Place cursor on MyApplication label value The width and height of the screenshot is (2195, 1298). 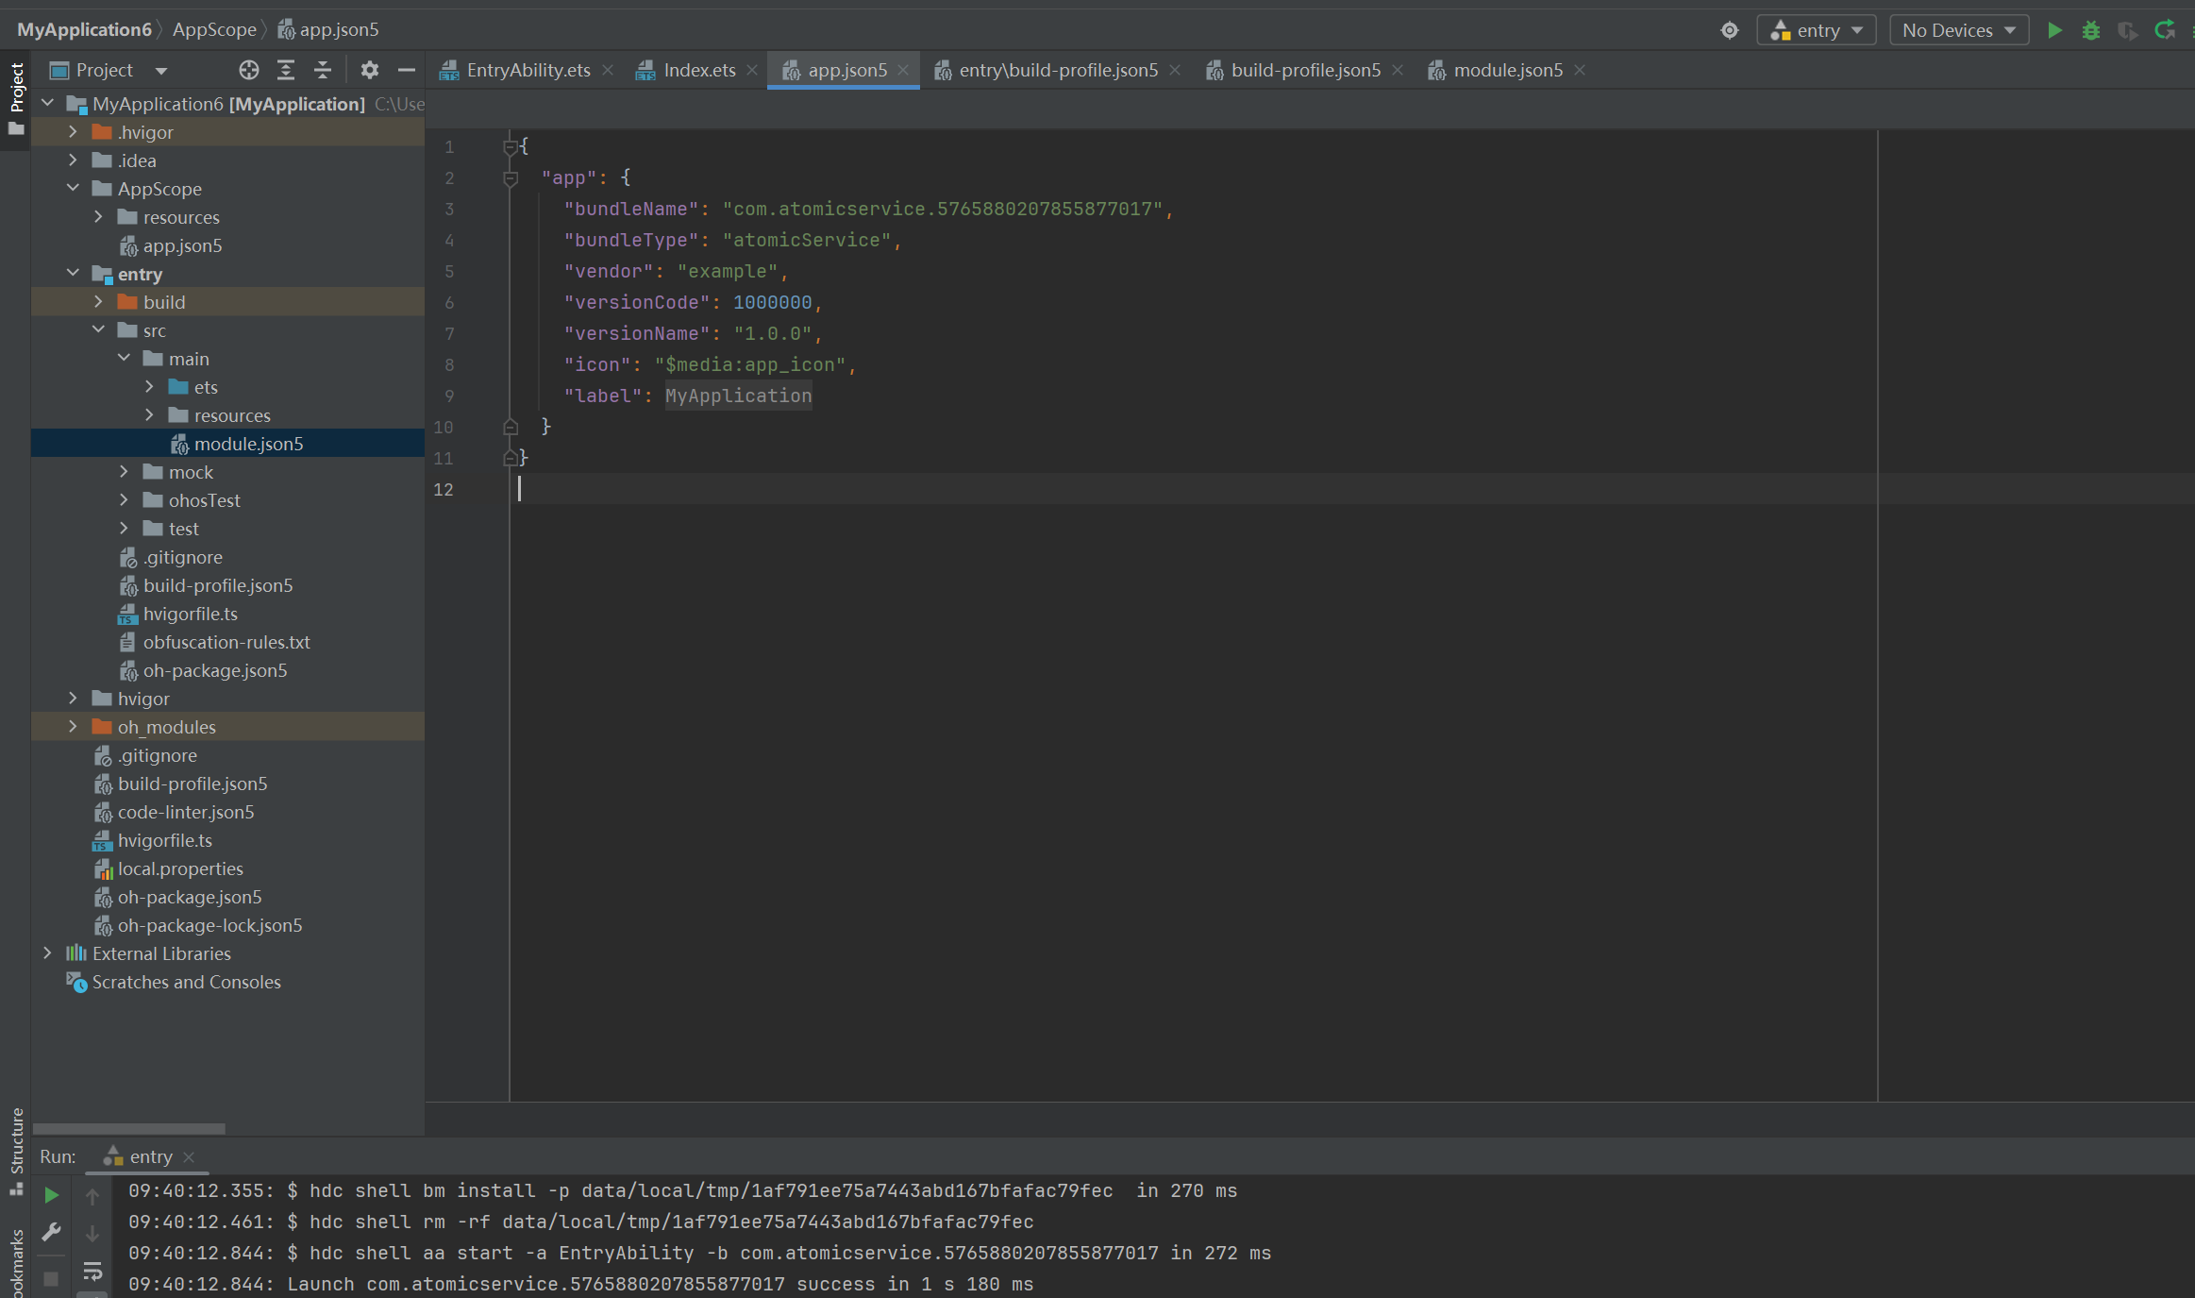(x=738, y=396)
